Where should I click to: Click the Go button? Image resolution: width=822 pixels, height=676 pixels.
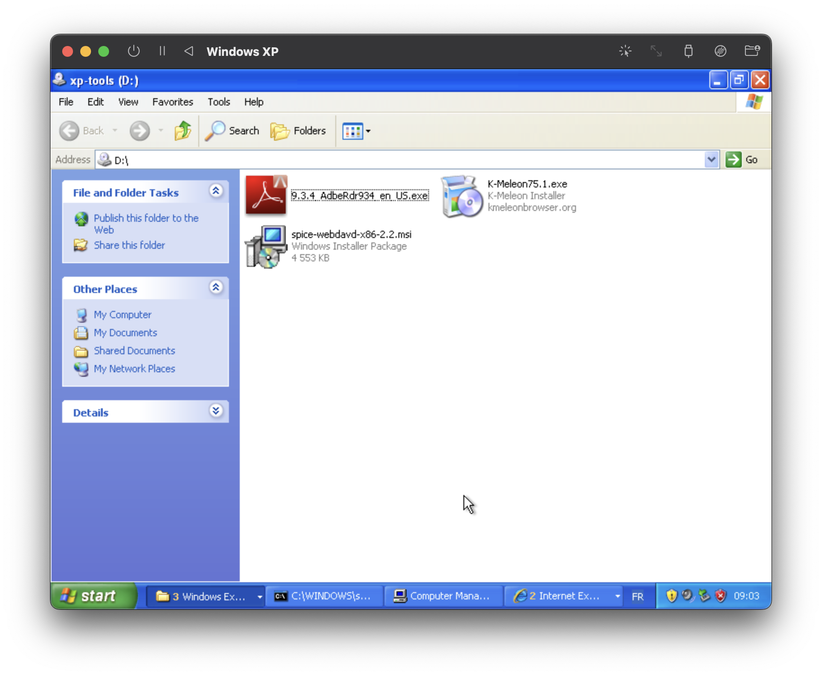pos(742,160)
